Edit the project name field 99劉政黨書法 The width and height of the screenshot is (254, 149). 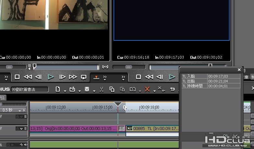click(30, 89)
